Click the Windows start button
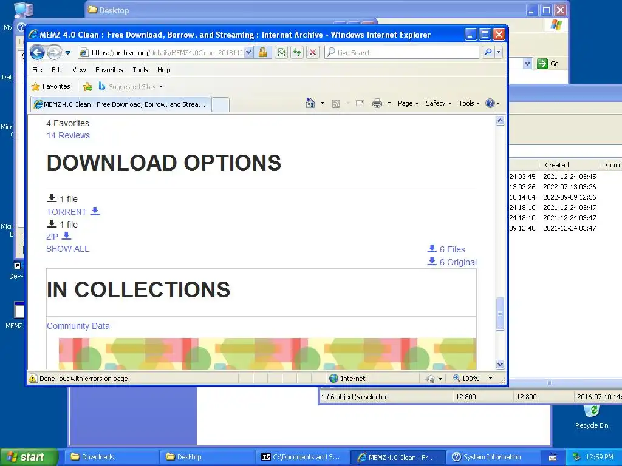The image size is (622, 466). pyautogui.click(x=28, y=457)
